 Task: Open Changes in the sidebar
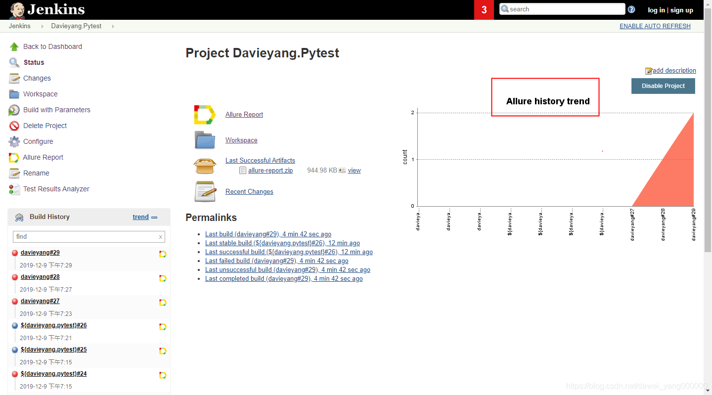(x=37, y=78)
